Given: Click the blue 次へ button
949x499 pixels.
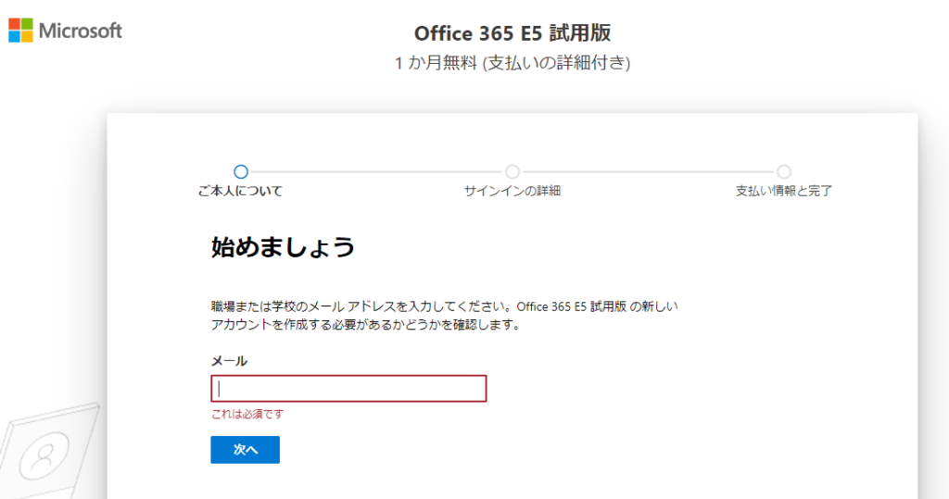Looking at the screenshot, I should point(245,449).
